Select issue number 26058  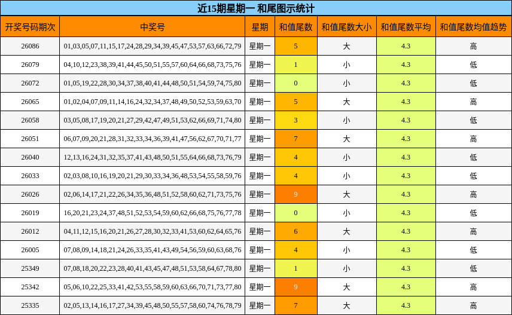tap(30, 120)
